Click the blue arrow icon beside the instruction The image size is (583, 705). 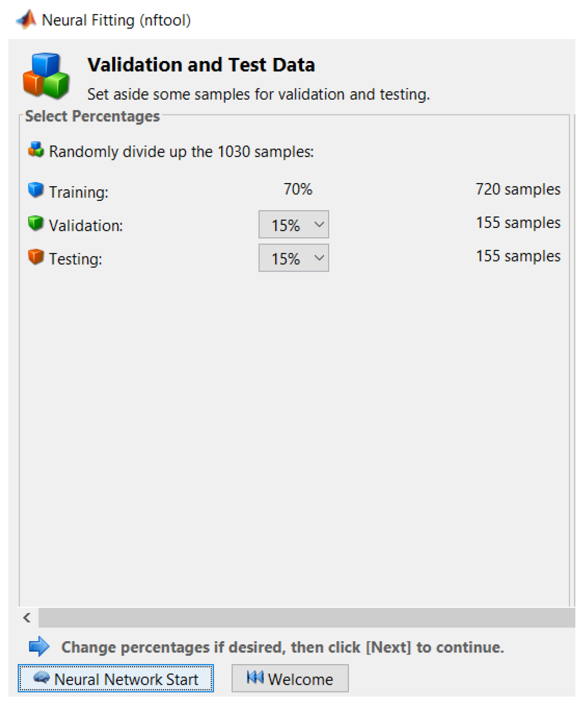[39, 646]
